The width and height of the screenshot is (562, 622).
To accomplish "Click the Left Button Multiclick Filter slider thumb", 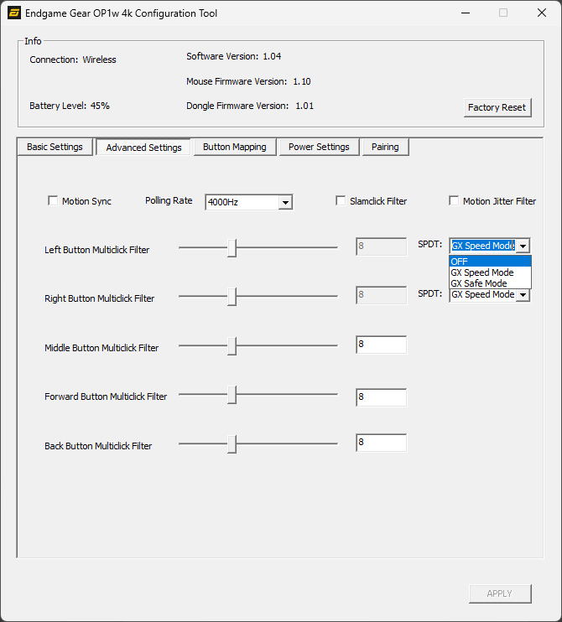I will [232, 248].
